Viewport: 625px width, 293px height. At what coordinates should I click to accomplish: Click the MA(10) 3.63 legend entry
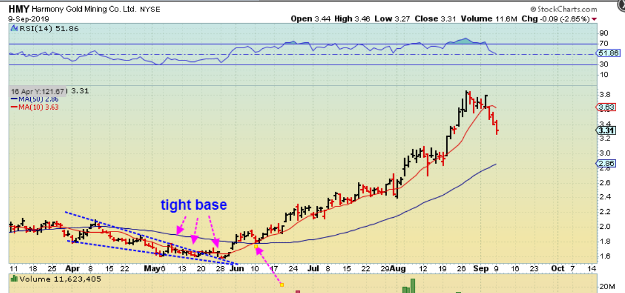tap(34, 106)
